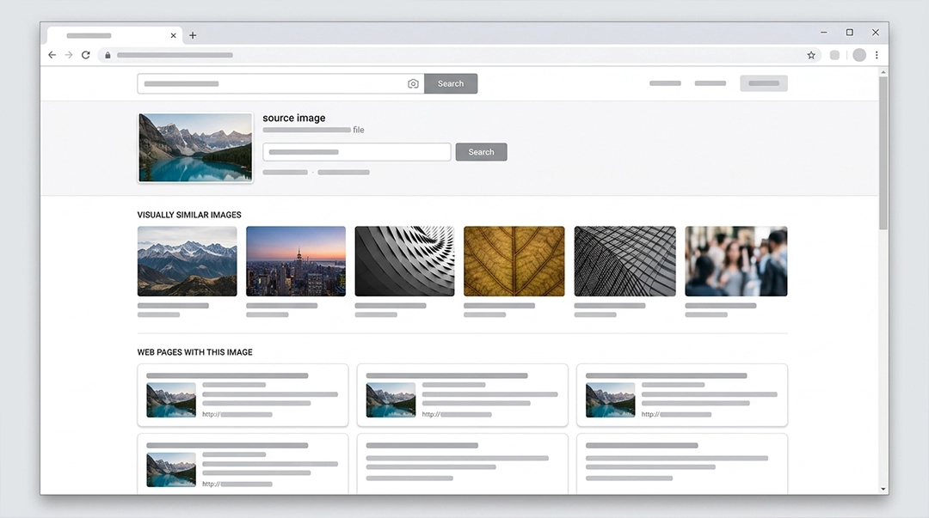Click the scrollbar up arrow
Image resolution: width=929 pixels, height=518 pixels.
tap(883, 71)
